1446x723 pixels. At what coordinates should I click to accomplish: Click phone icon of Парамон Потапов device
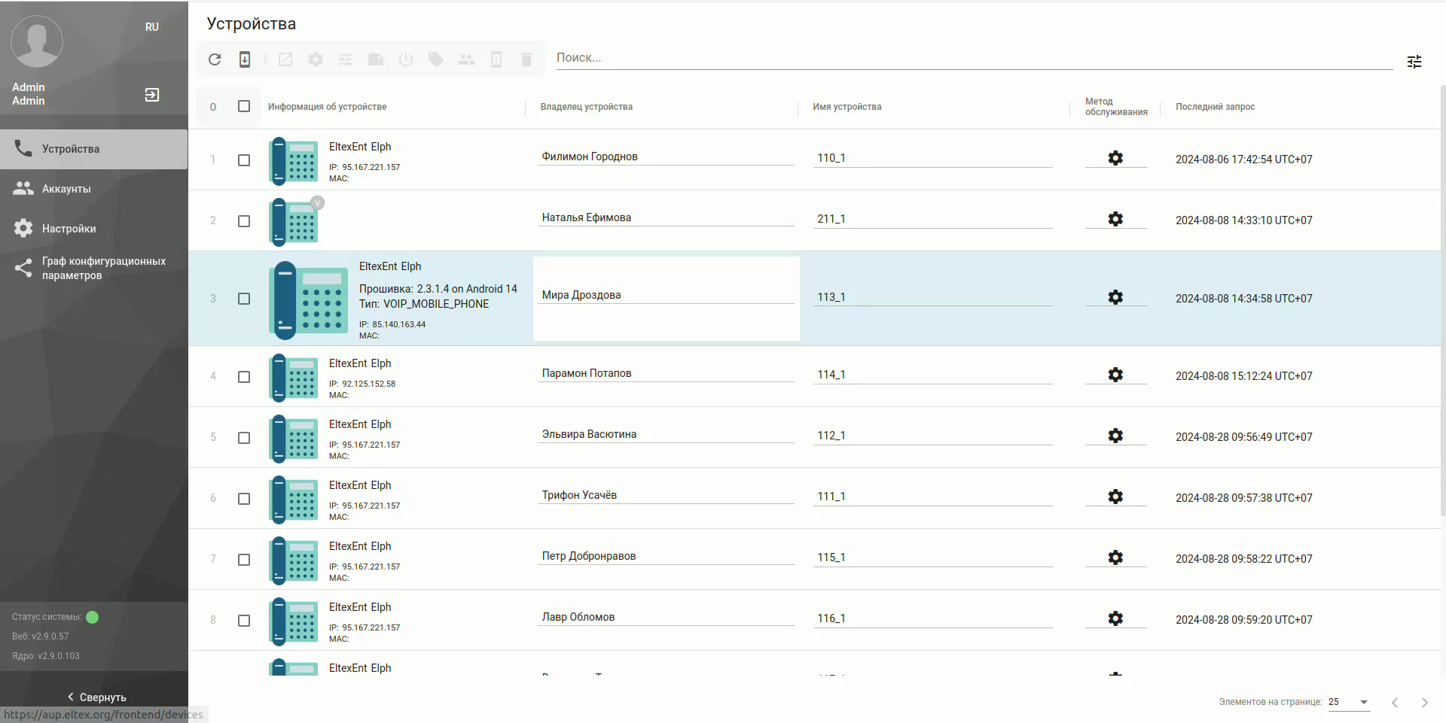click(294, 377)
